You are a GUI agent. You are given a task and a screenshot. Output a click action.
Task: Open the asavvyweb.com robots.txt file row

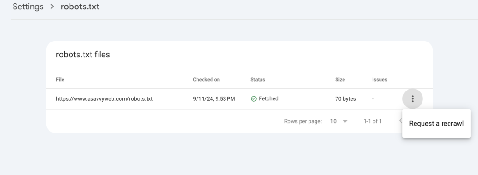pos(239,99)
